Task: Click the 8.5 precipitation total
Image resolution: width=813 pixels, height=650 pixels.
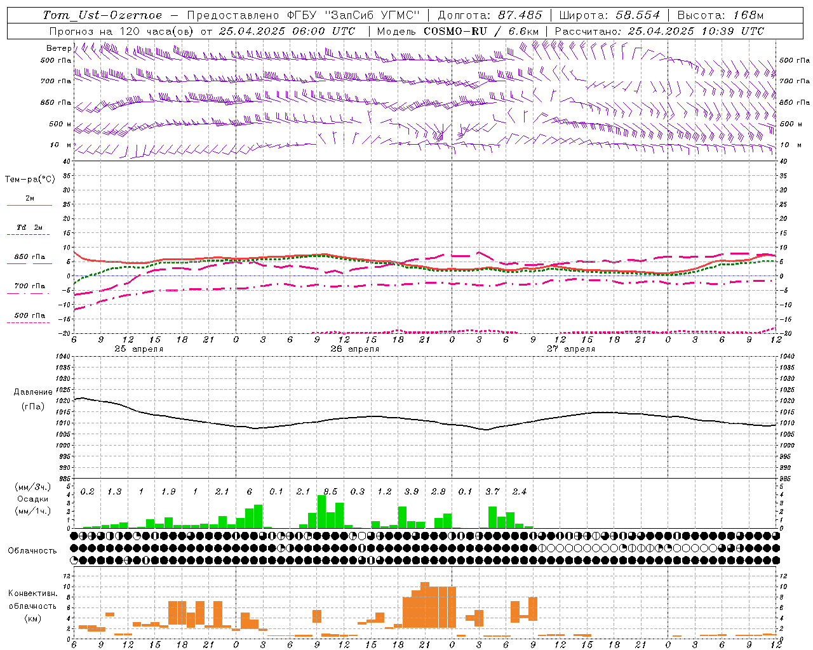Action: coord(330,491)
